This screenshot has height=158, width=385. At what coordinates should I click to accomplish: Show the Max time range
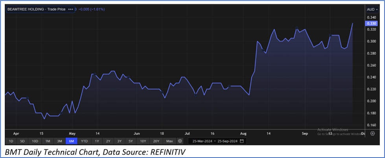pyautogui.click(x=169, y=141)
